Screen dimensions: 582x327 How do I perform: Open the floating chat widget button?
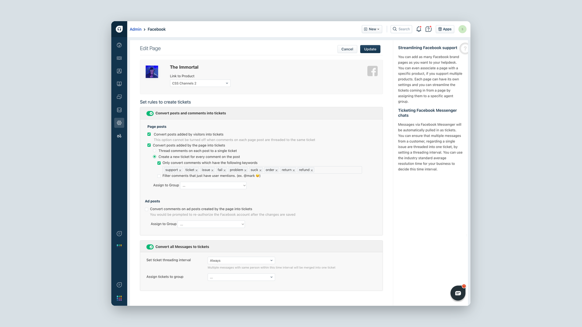[x=458, y=293]
